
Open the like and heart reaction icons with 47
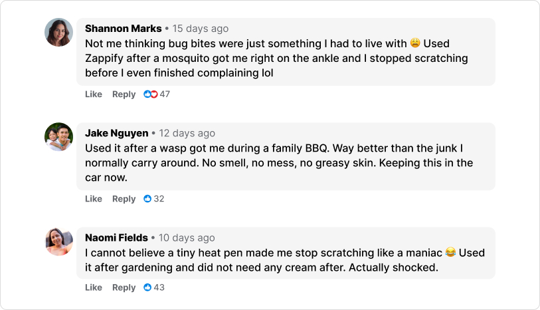(x=151, y=94)
